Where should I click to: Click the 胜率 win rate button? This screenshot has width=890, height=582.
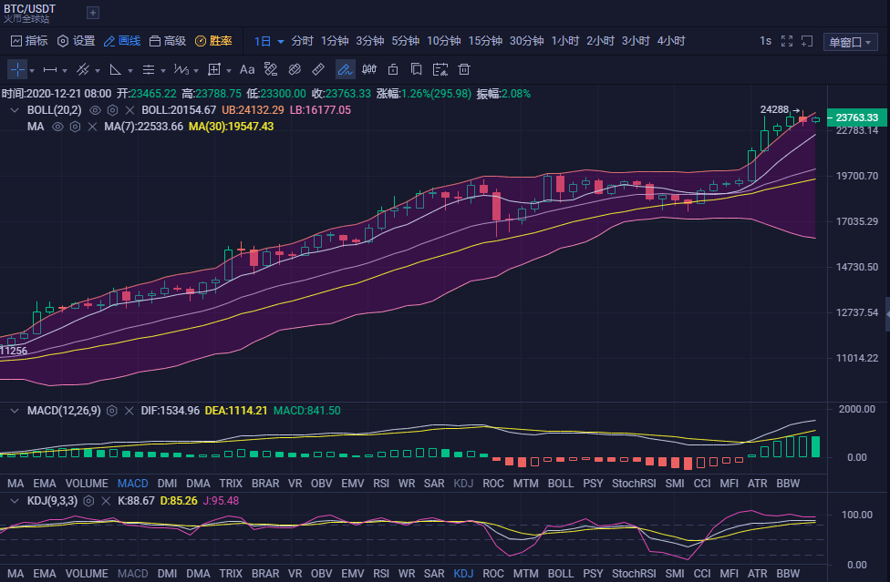click(213, 41)
